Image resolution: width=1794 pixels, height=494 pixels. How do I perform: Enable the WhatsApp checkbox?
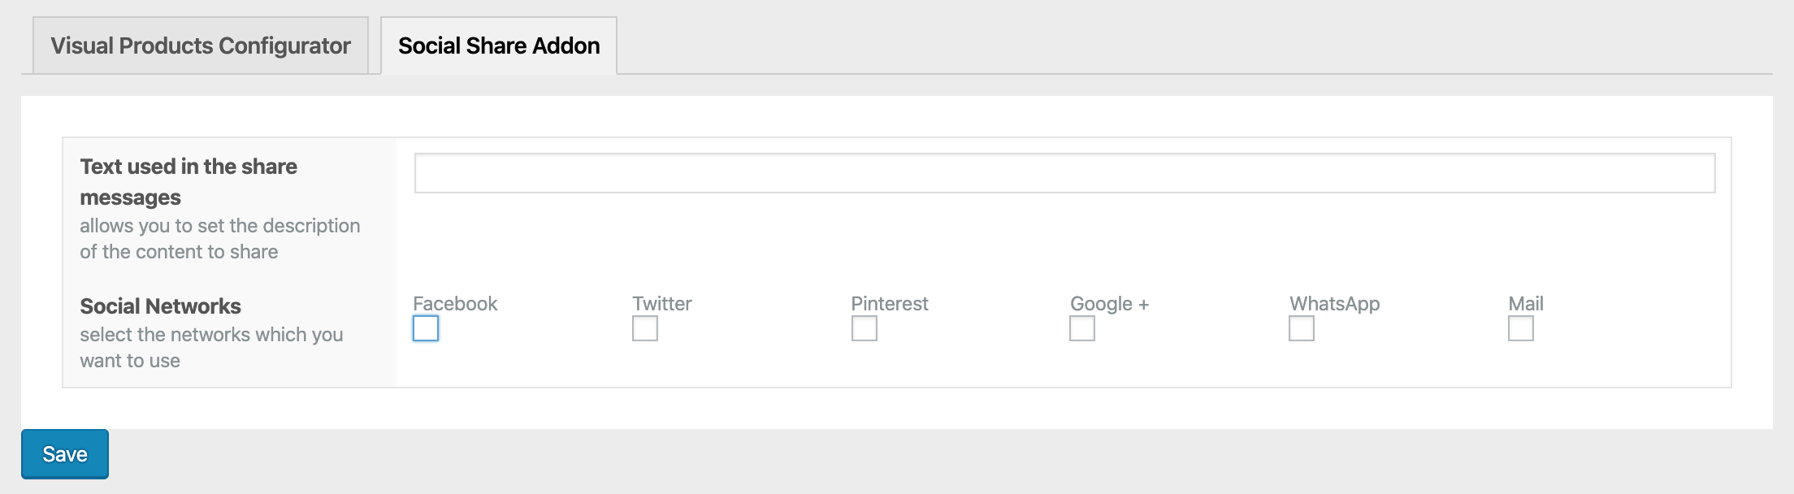[x=1302, y=328]
